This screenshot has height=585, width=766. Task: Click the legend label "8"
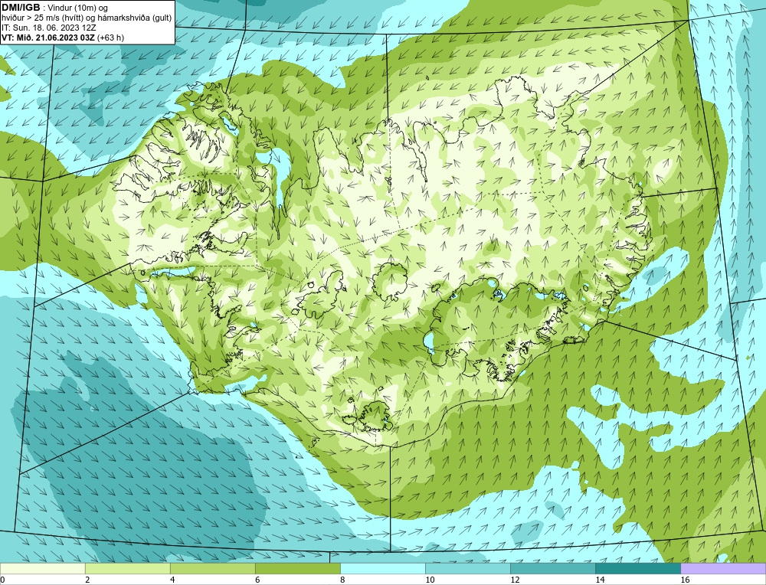coord(342,580)
